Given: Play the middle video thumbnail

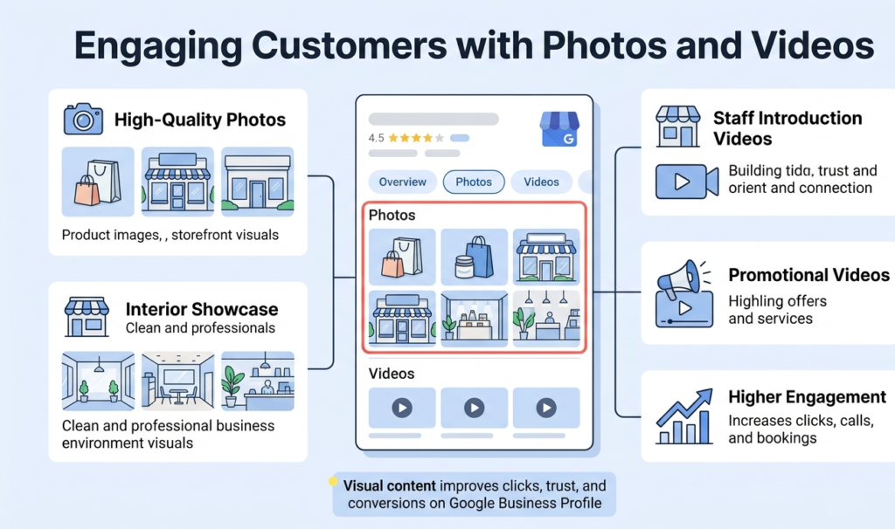Looking at the screenshot, I should (474, 409).
